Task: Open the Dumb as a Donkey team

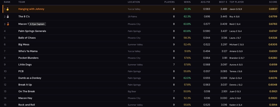Action: tap(30, 78)
